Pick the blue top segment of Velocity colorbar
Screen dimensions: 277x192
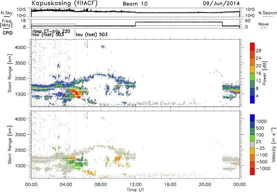click(252, 118)
